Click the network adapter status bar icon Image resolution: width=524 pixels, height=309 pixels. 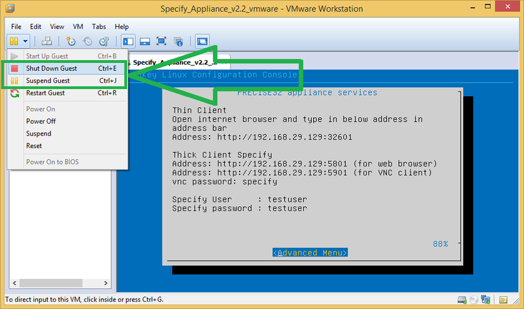[485, 300]
